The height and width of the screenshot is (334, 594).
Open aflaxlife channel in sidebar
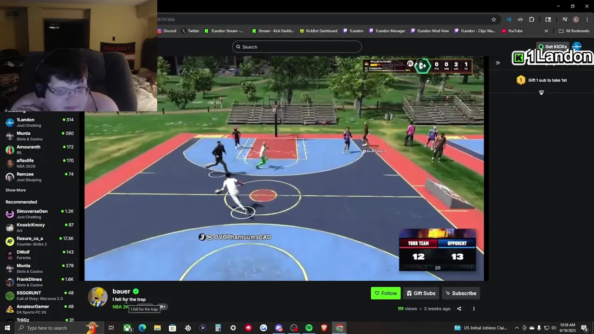(39, 163)
